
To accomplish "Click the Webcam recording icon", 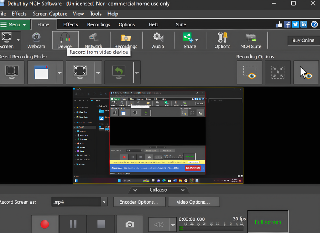I will (36, 40).
